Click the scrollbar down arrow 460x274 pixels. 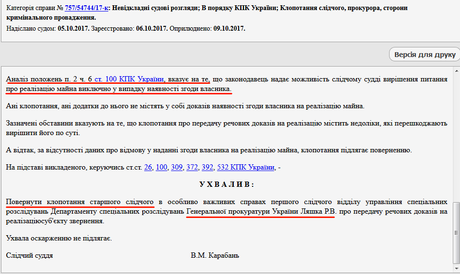pos(456,269)
